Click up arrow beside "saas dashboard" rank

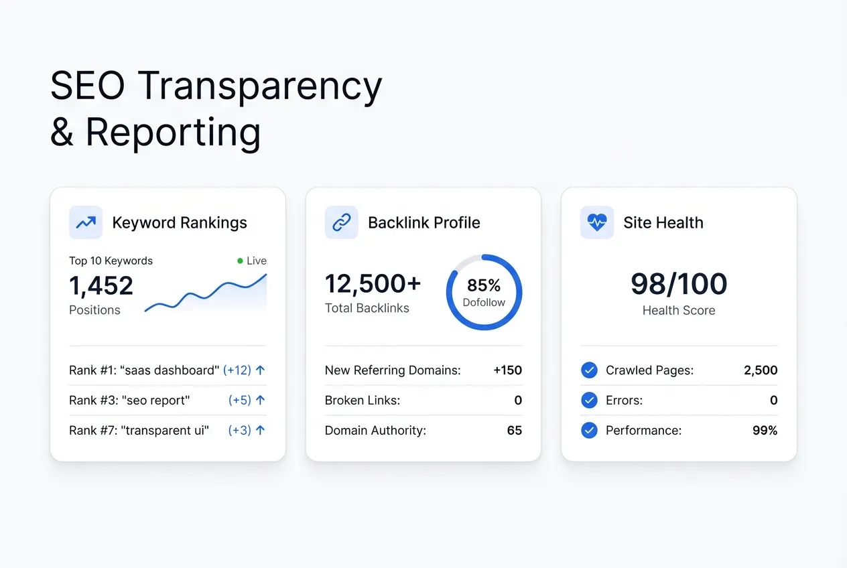(261, 370)
